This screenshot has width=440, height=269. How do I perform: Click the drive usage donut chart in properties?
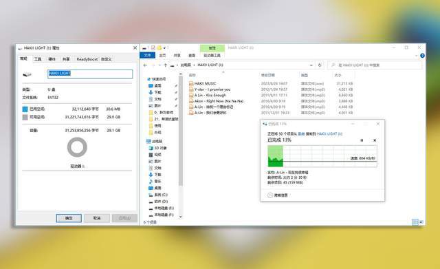(x=77, y=147)
